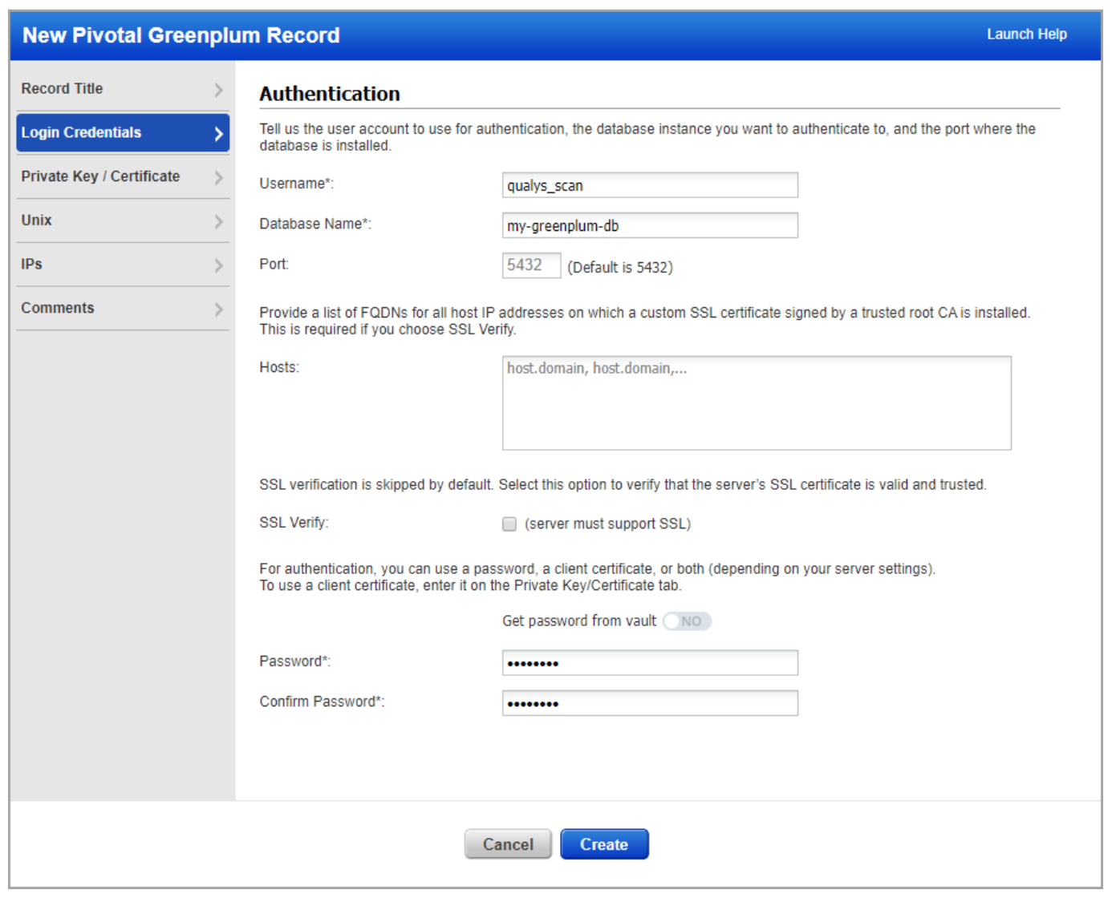The image size is (1112, 898).
Task: Focus the Username input field
Action: pos(650,185)
